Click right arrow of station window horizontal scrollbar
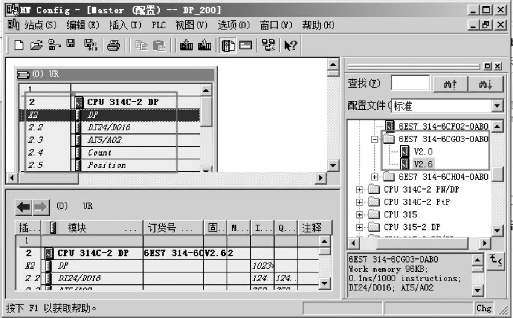Viewport: 513px width, 318px height. (321, 177)
